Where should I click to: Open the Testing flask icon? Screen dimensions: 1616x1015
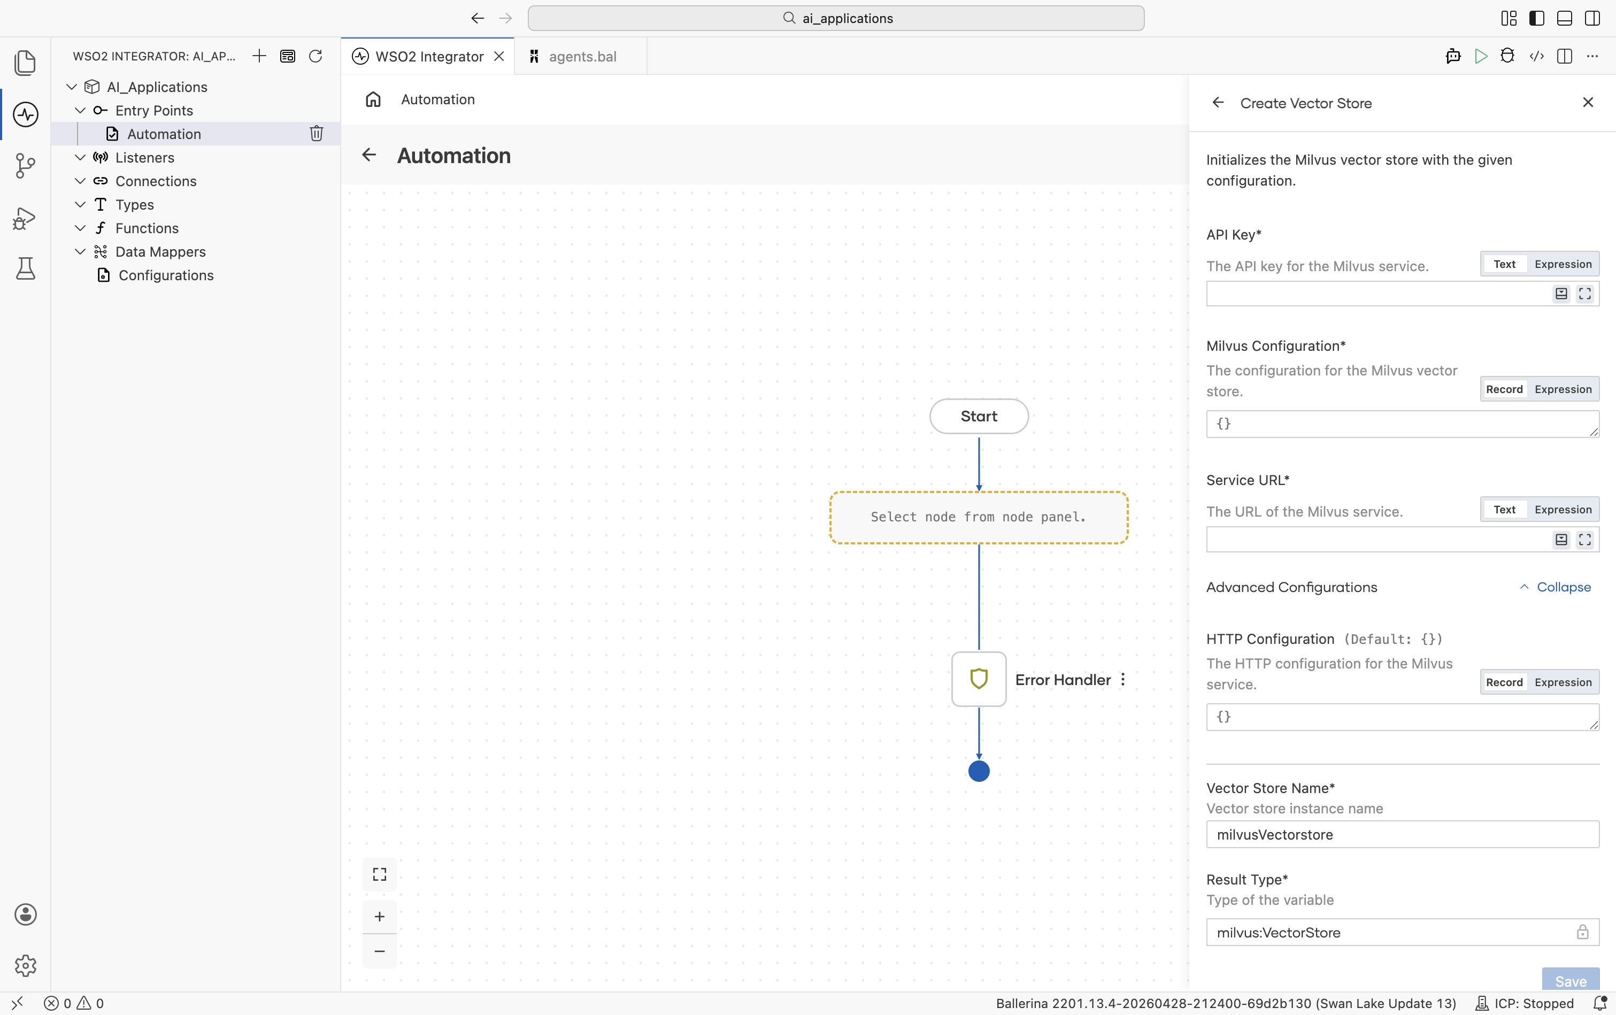point(26,268)
